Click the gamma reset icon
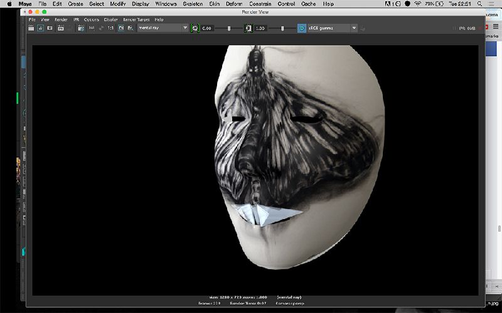 click(248, 28)
